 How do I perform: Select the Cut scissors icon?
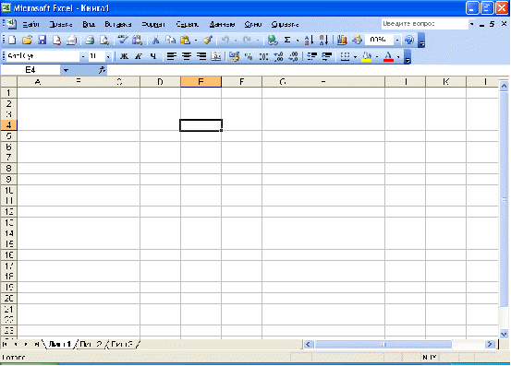(155, 40)
